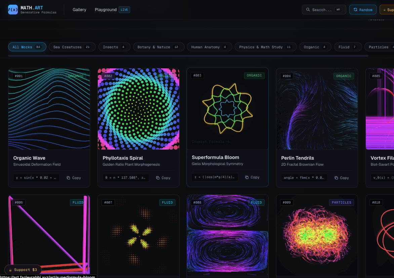The width and height of the screenshot is (394, 278).
Task: Click the Superformula formula text box
Action: pos(215,177)
